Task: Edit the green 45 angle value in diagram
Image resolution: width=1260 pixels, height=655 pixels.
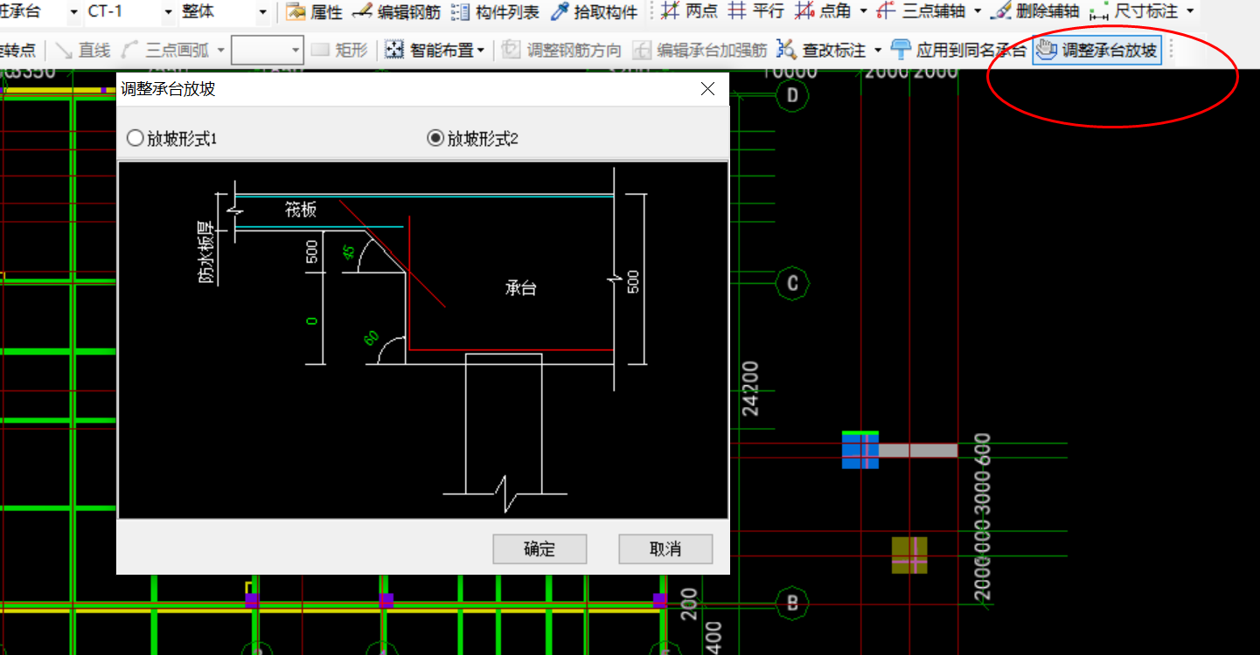Action: 349,253
